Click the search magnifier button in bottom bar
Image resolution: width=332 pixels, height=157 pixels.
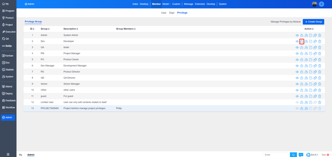coord(293,155)
